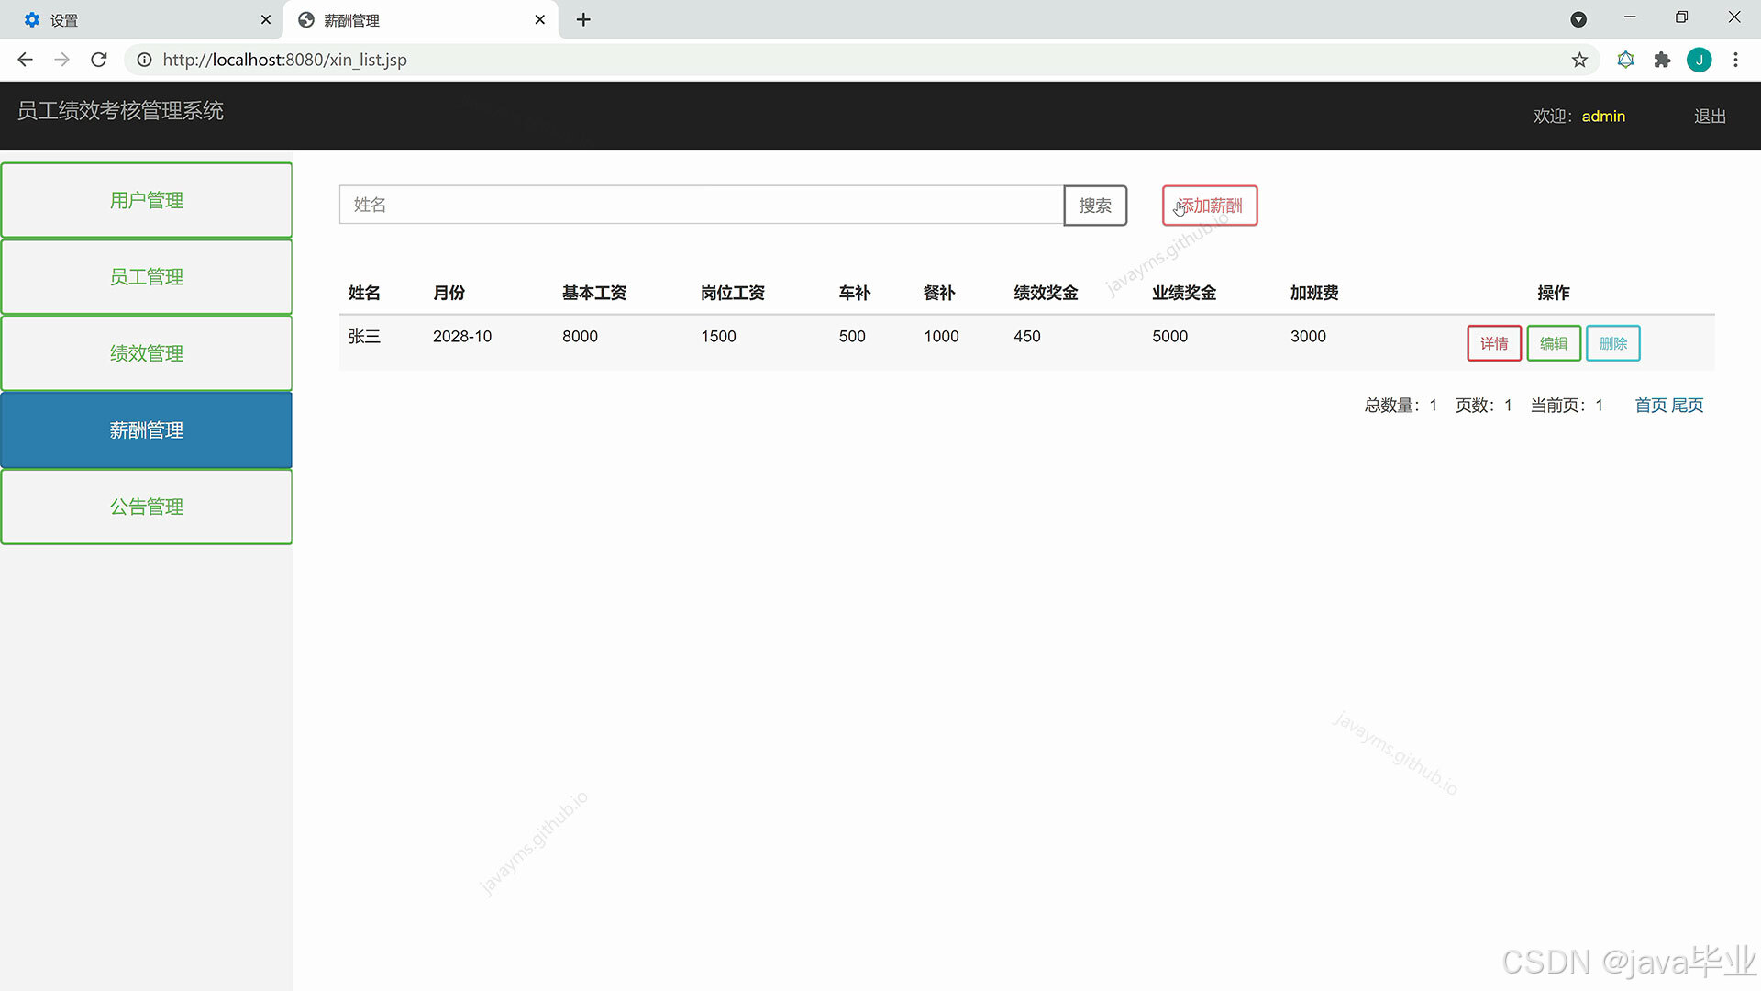This screenshot has height=991, width=1761.
Task: View 详情 for 张三's salary record
Action: click(x=1494, y=343)
